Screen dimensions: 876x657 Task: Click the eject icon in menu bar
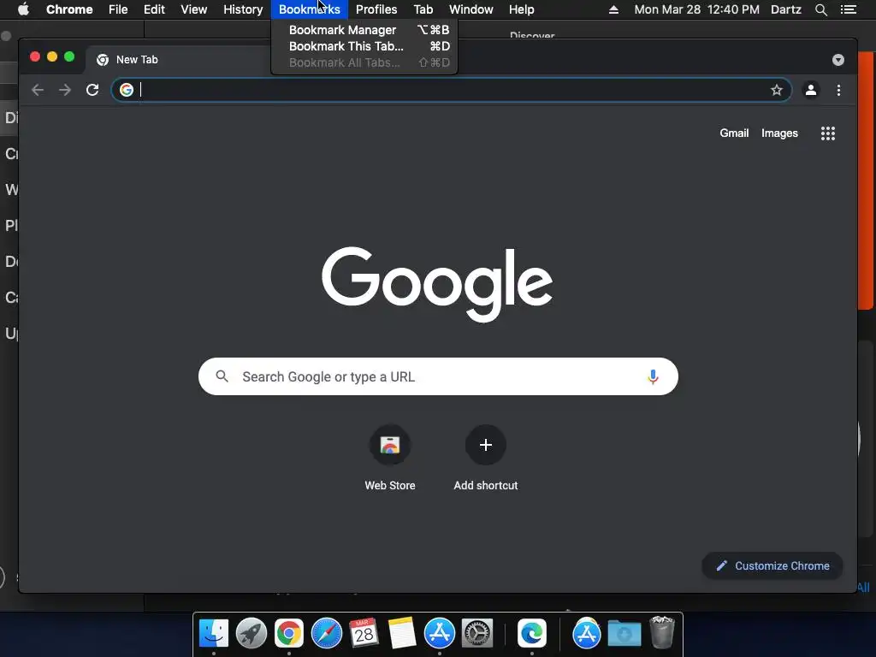click(613, 9)
